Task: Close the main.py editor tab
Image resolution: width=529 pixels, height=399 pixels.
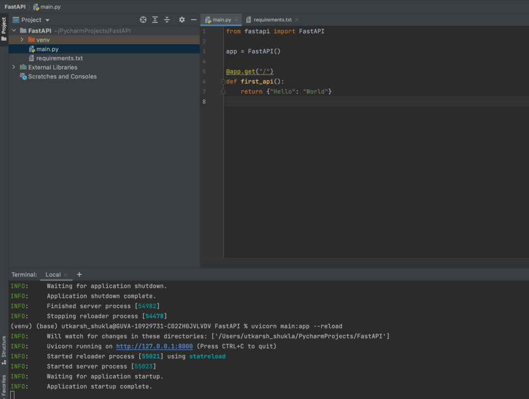Action: (236, 20)
